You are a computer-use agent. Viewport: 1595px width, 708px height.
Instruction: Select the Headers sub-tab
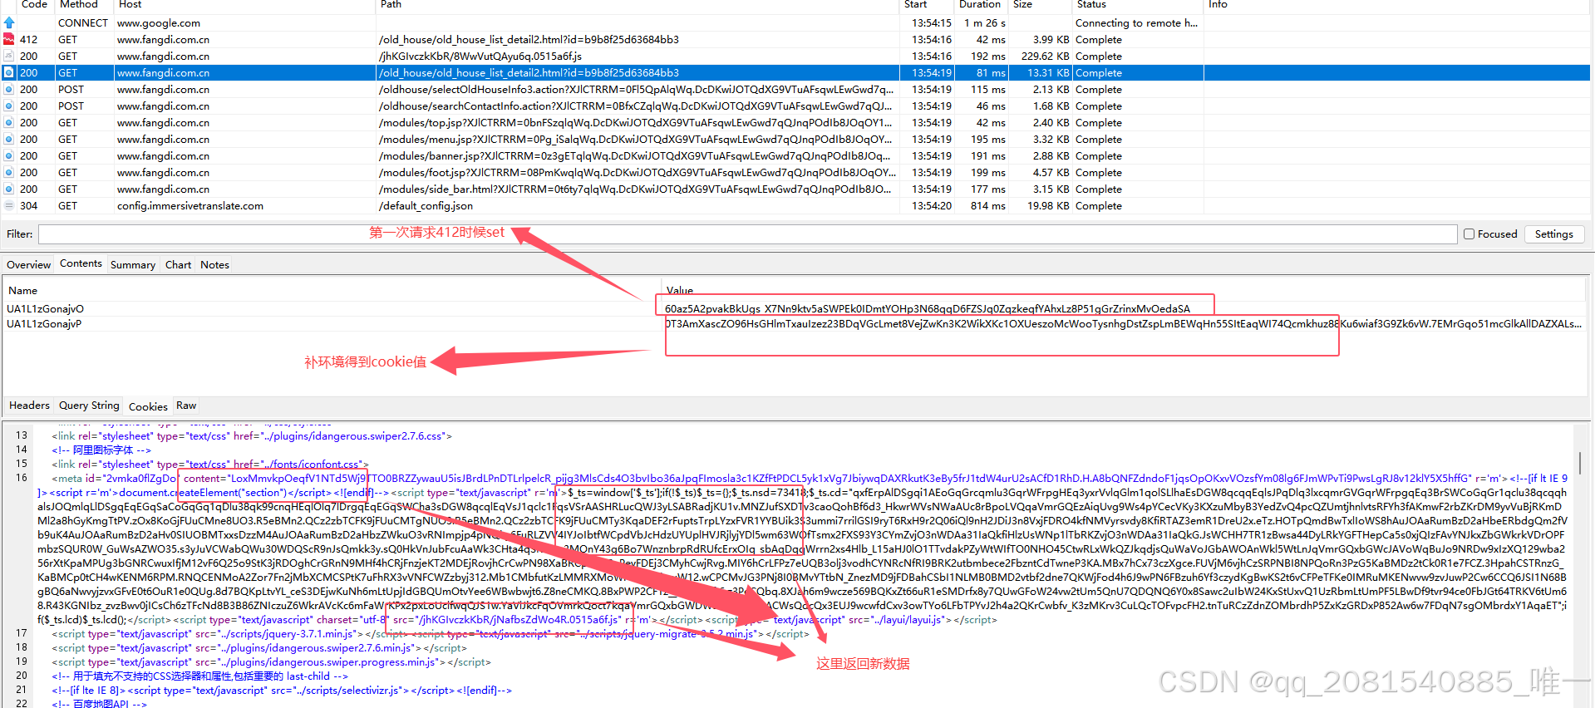[29, 406]
